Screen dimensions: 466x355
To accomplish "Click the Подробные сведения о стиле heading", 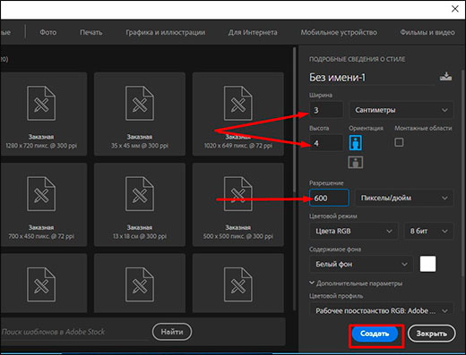I will (x=357, y=59).
